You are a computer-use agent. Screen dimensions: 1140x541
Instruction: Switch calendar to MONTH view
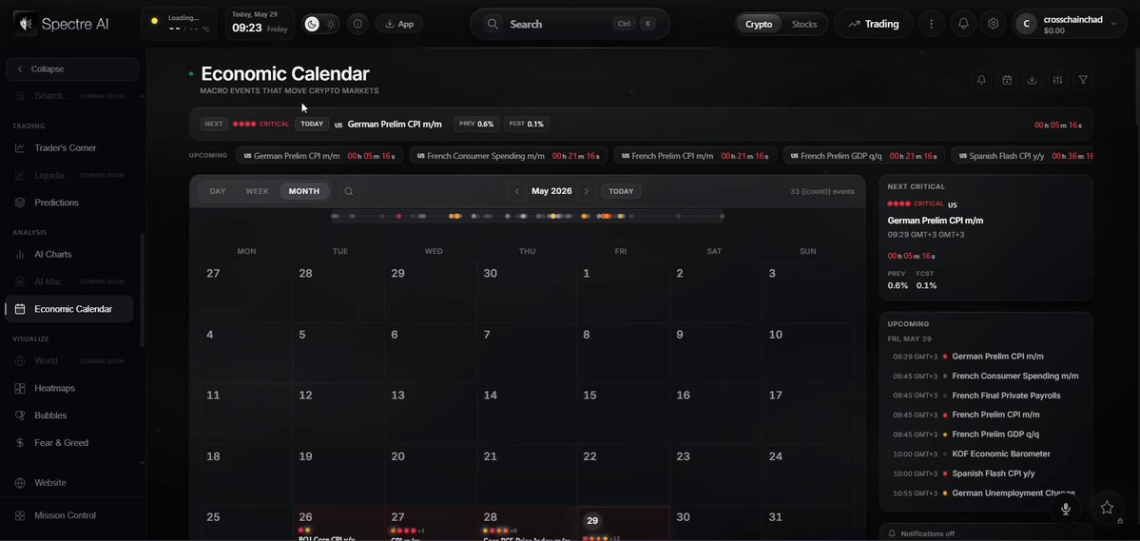(x=304, y=191)
